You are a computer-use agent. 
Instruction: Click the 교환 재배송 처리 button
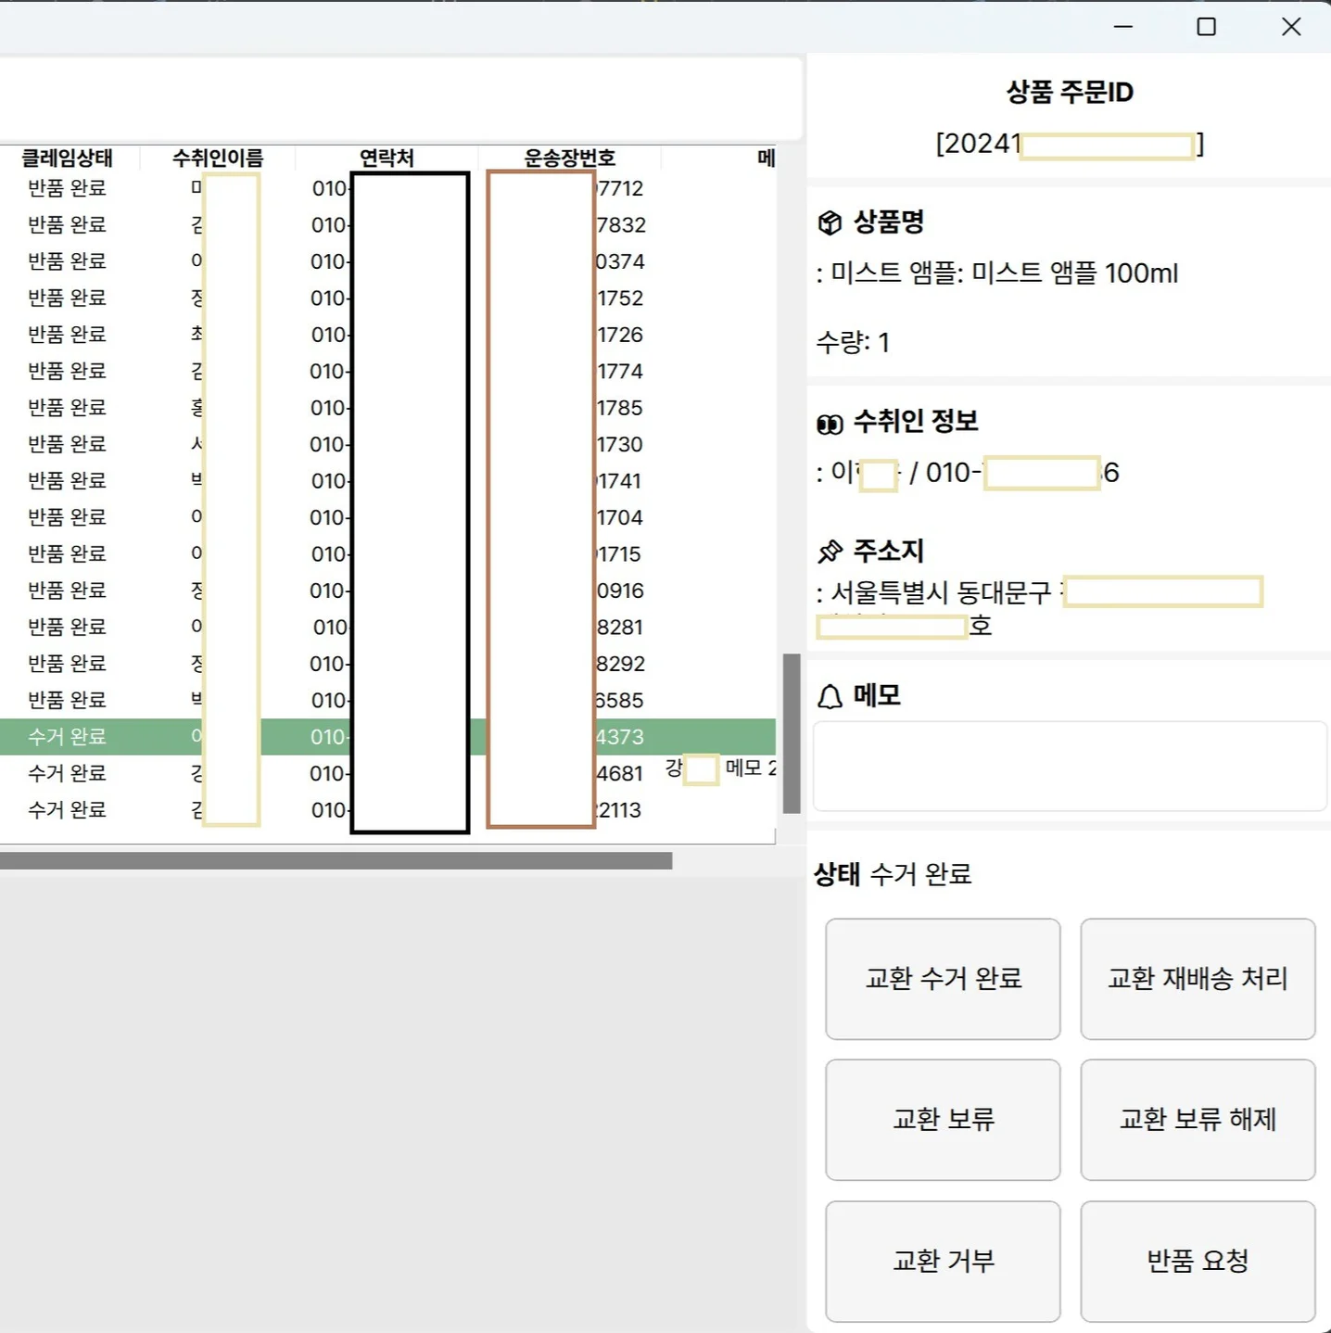[1197, 979]
